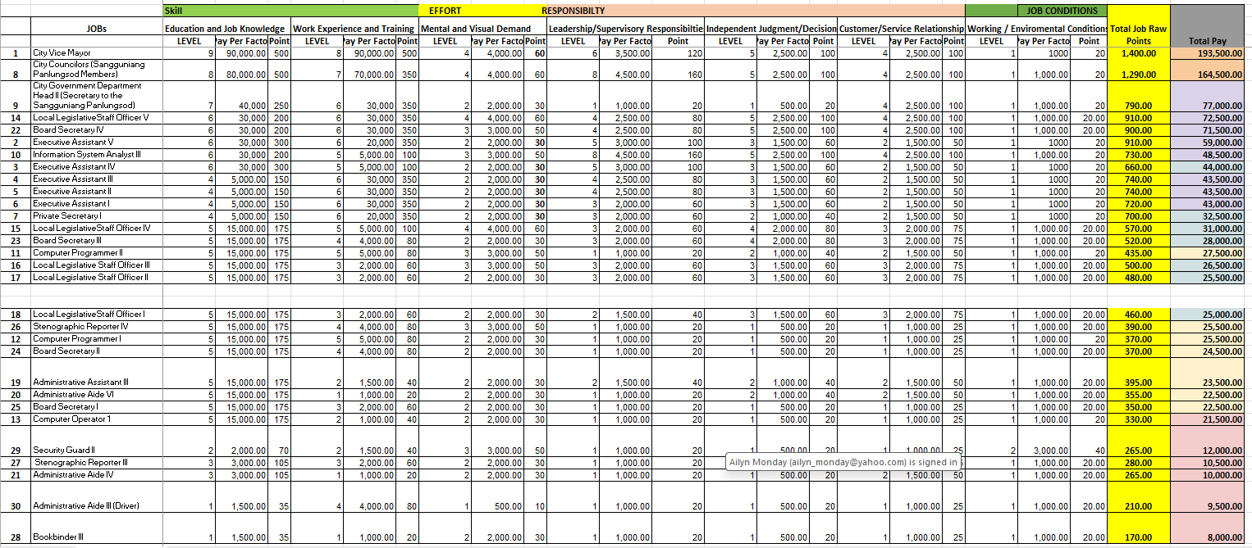The width and height of the screenshot is (1252, 548).
Task: Click 'City Councilors (Sangguniang Panlungsod Members)' cell
Action: (x=96, y=69)
